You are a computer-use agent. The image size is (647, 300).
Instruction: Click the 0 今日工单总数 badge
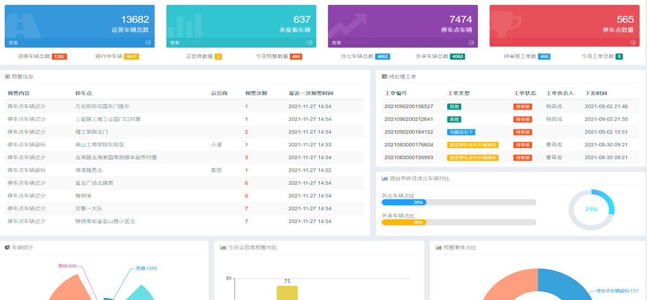click(x=619, y=56)
